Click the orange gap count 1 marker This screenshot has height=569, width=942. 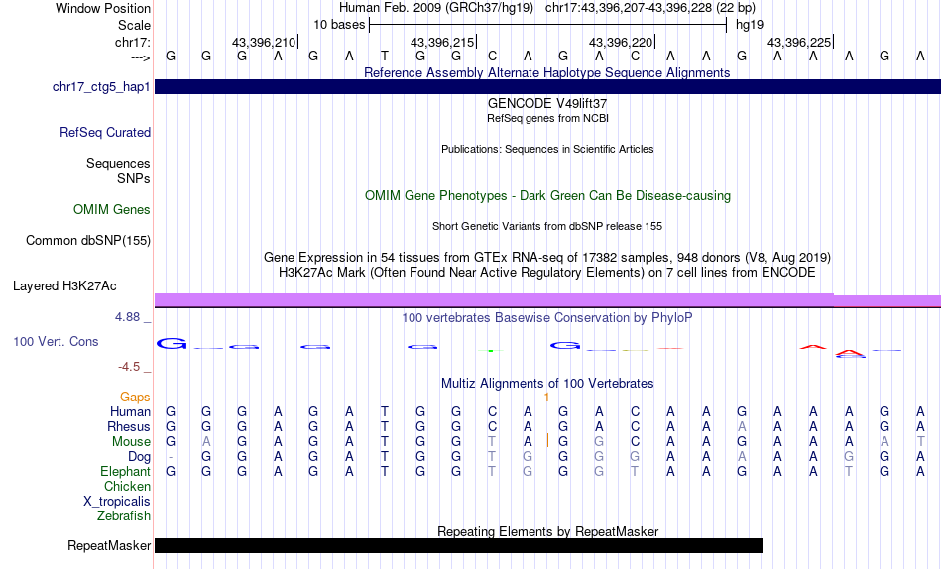coord(546,398)
